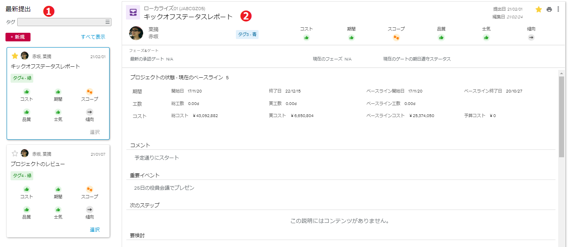Click the print icon in report header
Image resolution: width=568 pixels, height=247 pixels.
[549, 9]
